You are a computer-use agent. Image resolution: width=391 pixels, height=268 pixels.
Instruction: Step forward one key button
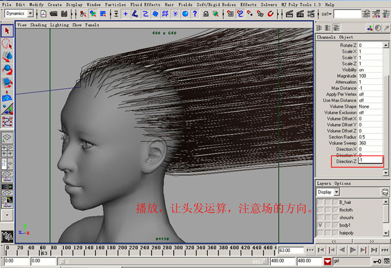(363, 250)
